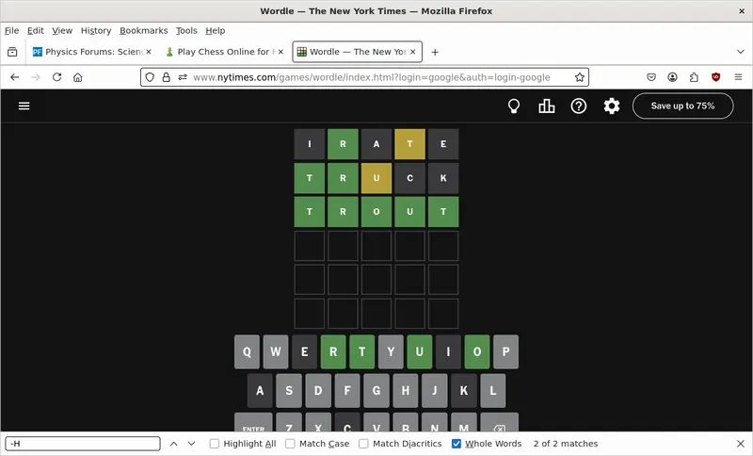Open the Bookmarks menu
The height and width of the screenshot is (456, 753).
click(144, 31)
